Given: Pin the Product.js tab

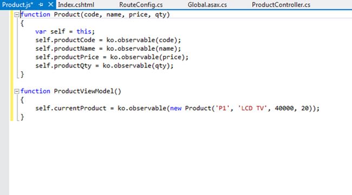Looking at the screenshot, I should 41,5.
